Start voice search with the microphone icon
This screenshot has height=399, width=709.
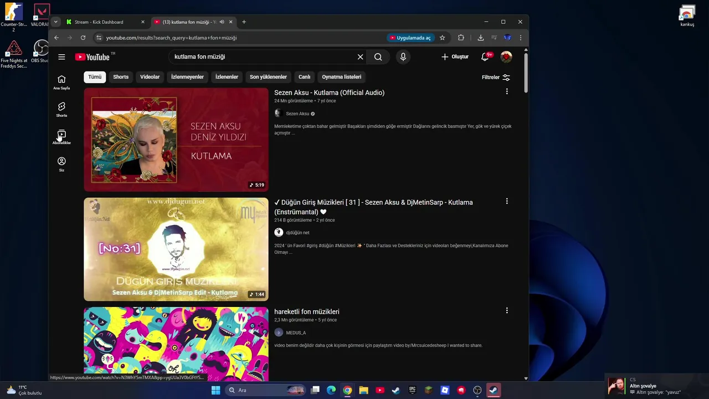403,57
